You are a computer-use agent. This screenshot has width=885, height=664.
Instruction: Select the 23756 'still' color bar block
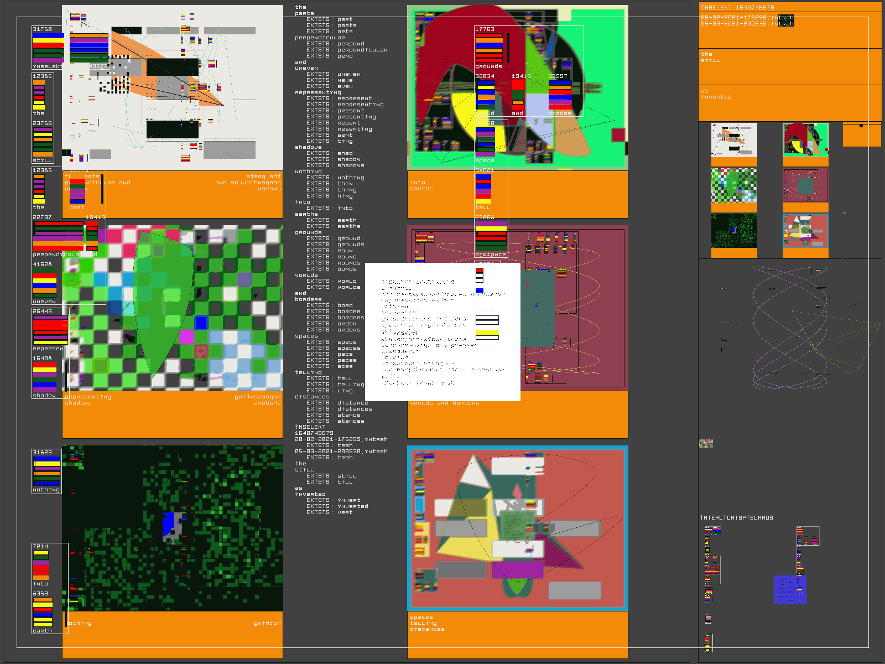click(43, 142)
